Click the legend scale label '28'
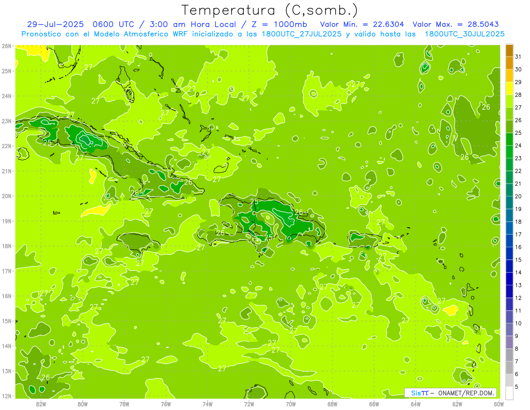 [x=519, y=95]
